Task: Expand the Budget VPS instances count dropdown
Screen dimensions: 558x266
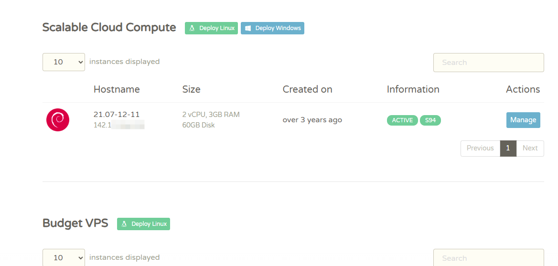Action: [x=64, y=257]
